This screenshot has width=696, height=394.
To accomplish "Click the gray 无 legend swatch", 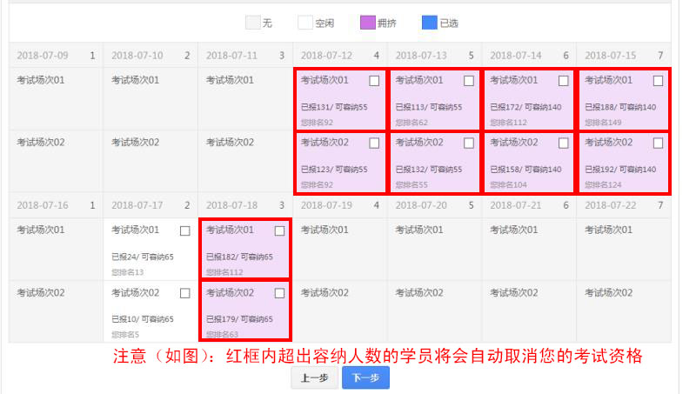I will click(252, 23).
